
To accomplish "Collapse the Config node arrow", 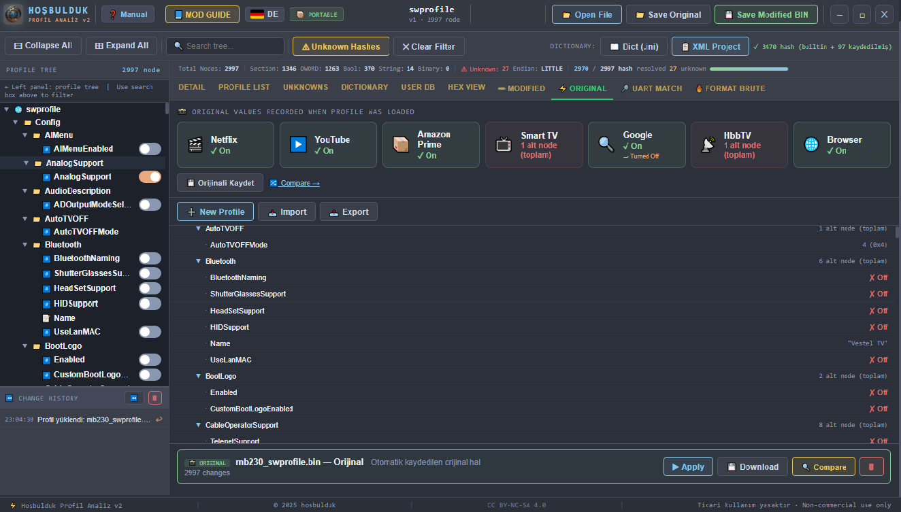I will [16, 122].
